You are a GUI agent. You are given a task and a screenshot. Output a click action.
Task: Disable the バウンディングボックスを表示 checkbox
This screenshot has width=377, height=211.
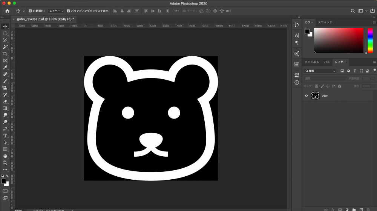(68, 11)
